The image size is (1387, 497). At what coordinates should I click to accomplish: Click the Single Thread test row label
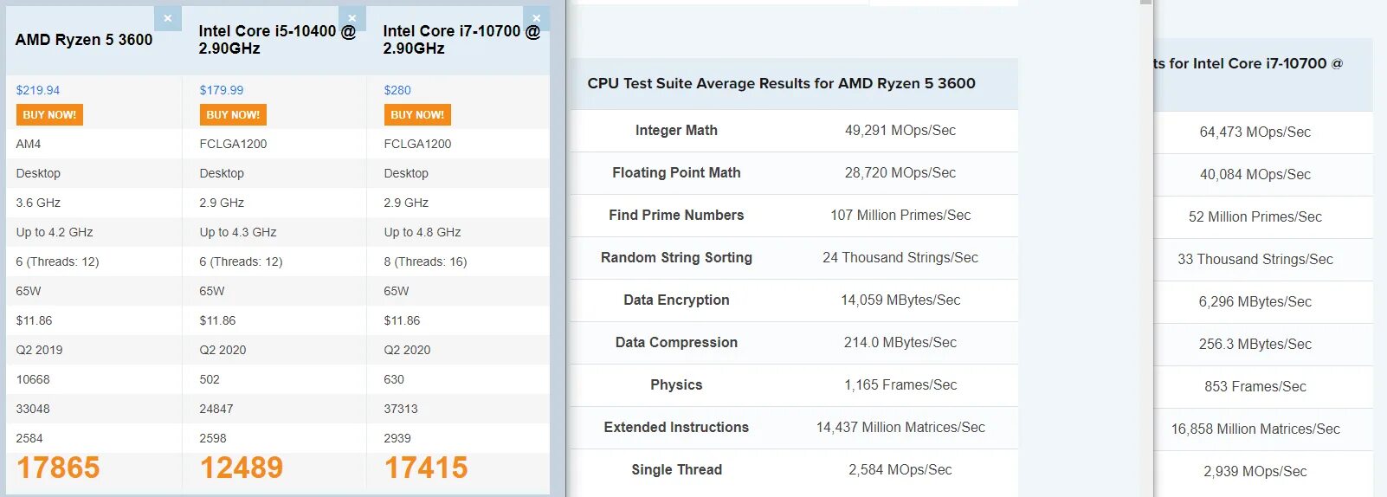click(x=676, y=470)
